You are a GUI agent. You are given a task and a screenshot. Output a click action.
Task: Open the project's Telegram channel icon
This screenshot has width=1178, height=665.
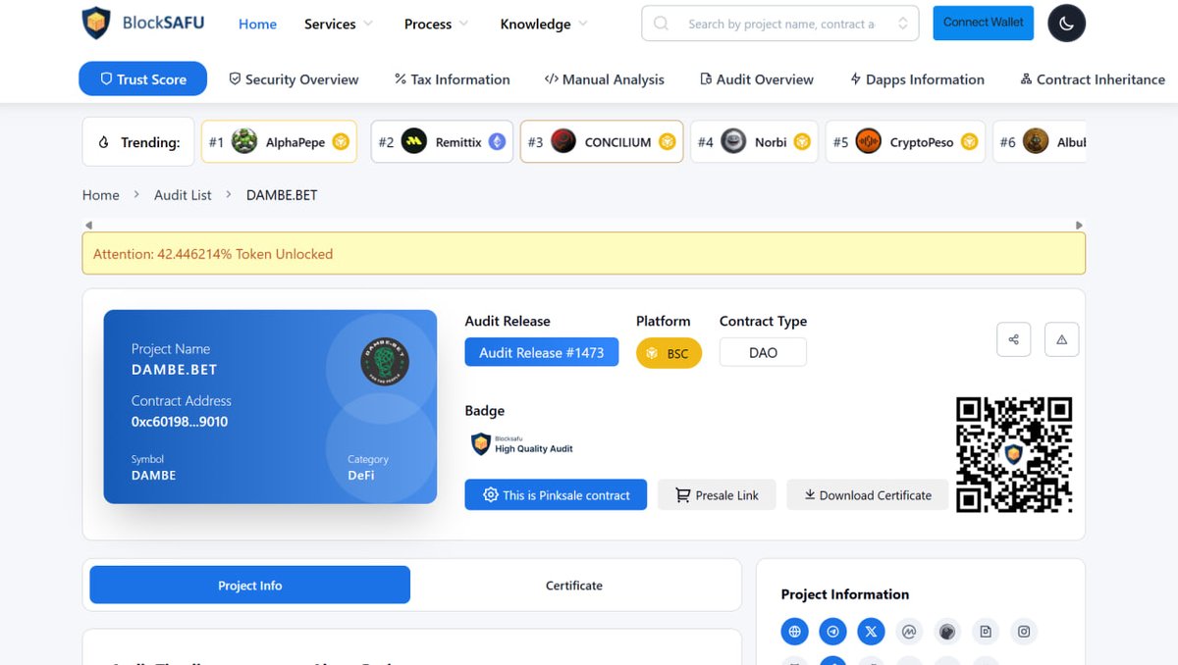point(832,632)
